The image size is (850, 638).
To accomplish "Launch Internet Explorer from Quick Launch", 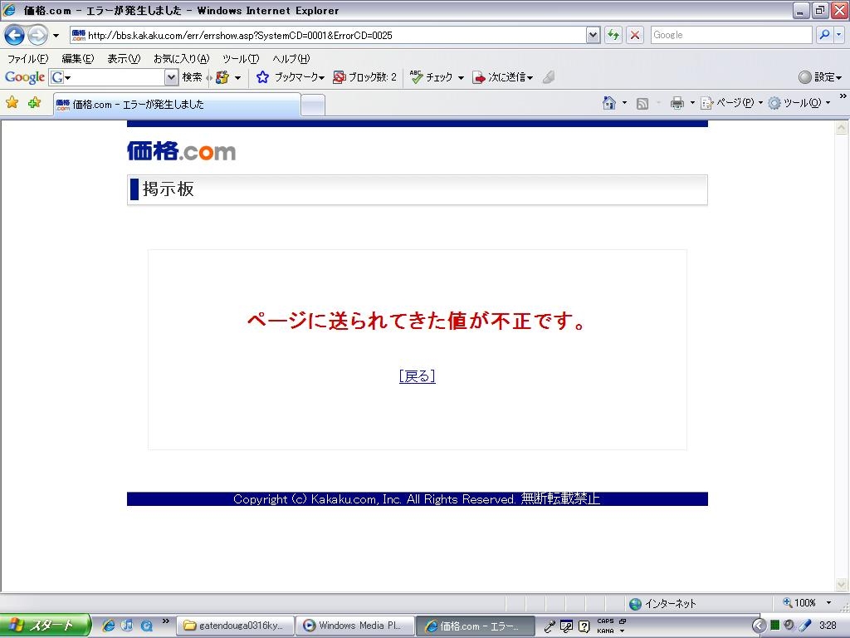I will tap(109, 626).
